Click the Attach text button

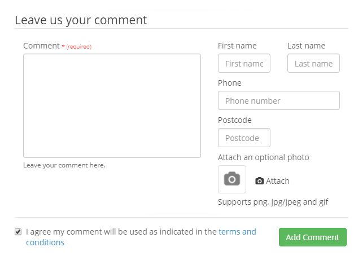point(277,181)
